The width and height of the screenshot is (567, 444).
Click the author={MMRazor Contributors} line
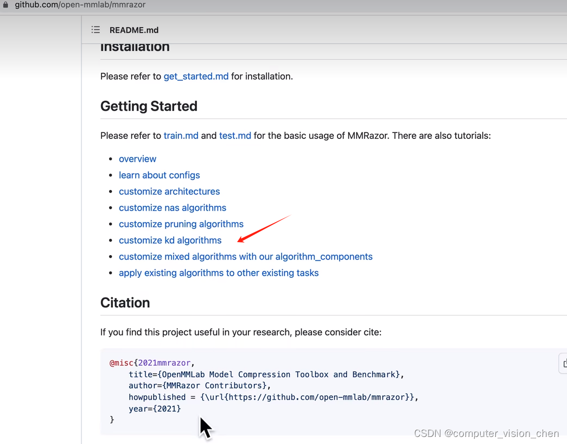point(200,386)
